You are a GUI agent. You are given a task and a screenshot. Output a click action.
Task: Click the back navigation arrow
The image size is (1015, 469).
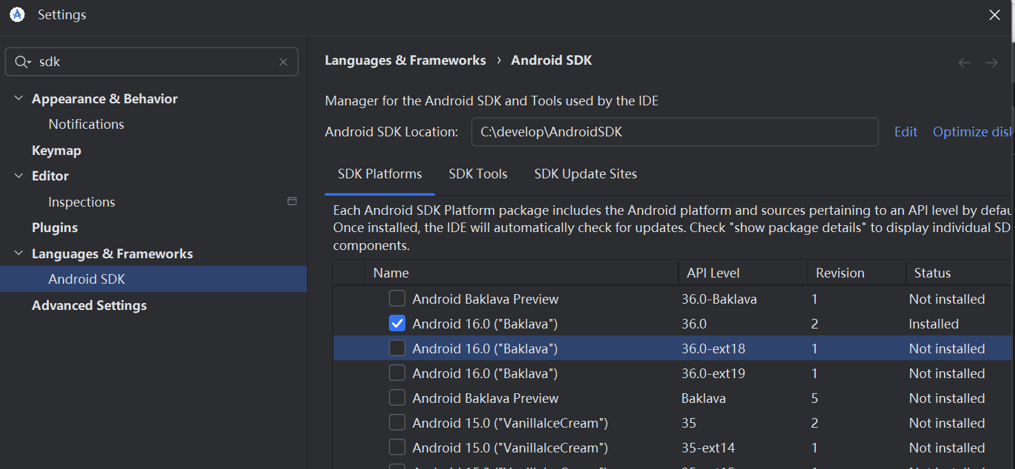coord(965,63)
